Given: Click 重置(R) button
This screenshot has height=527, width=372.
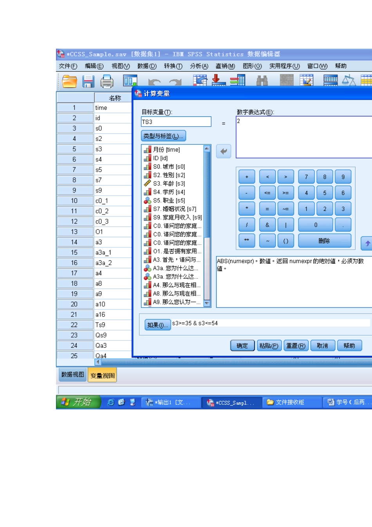Looking at the screenshot, I should [296, 345].
